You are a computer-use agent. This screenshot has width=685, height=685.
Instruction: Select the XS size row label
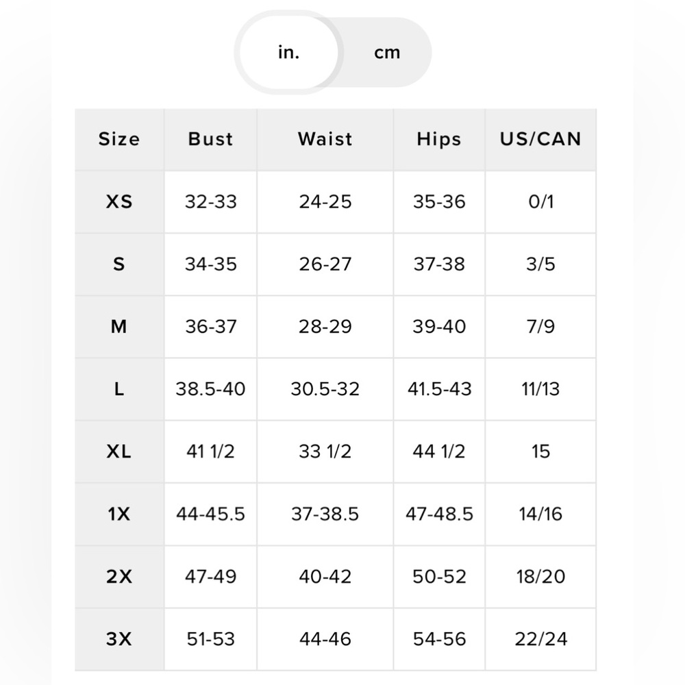(x=119, y=202)
